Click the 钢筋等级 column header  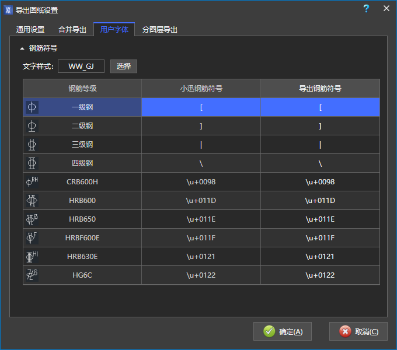(x=82, y=89)
